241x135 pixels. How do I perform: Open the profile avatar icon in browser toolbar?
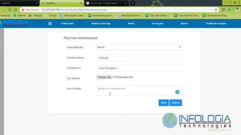coord(238,10)
